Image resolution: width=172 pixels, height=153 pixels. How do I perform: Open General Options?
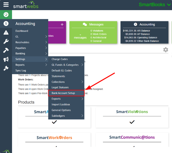(x=61, y=110)
